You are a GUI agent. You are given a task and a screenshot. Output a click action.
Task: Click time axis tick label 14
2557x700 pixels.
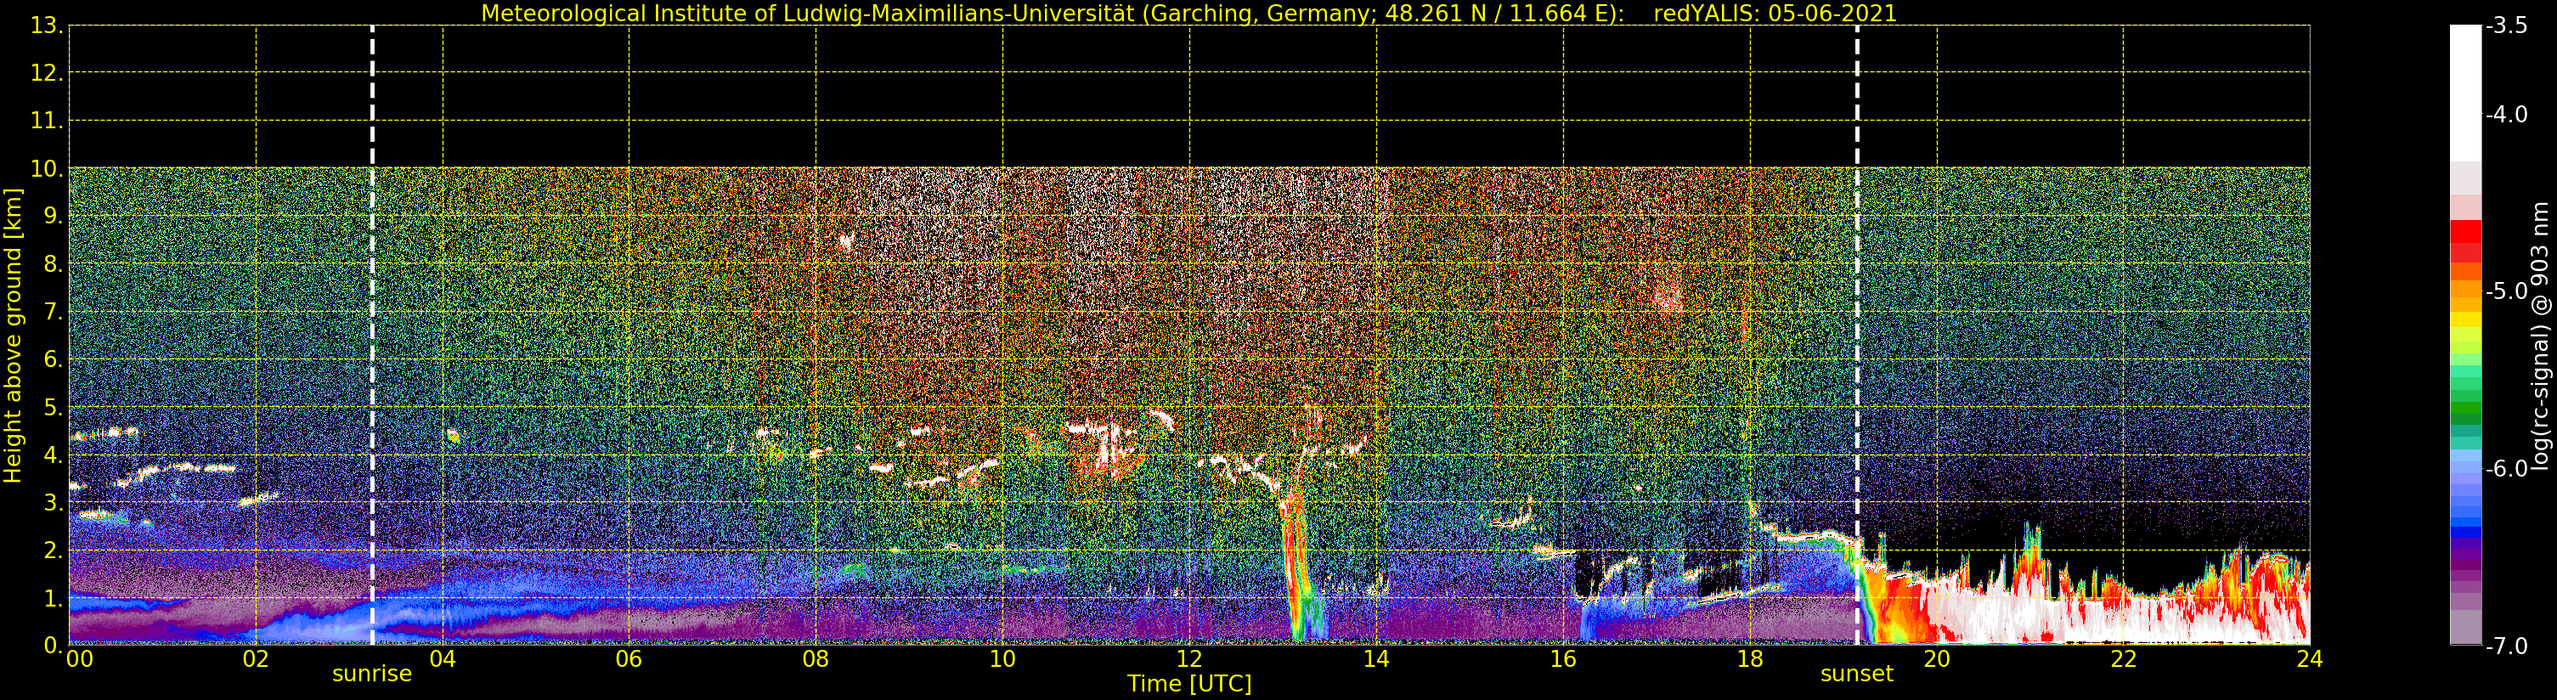point(1376,659)
